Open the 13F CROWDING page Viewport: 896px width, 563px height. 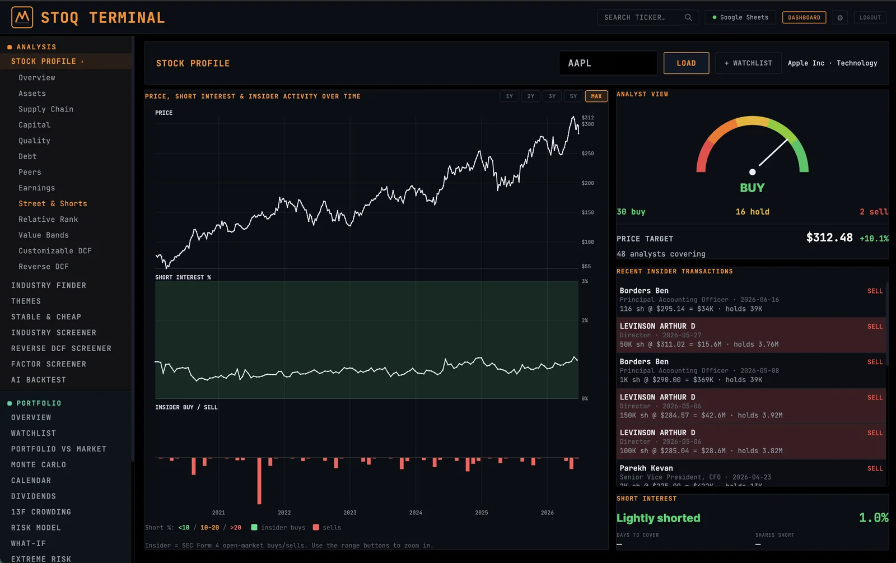pyautogui.click(x=41, y=512)
